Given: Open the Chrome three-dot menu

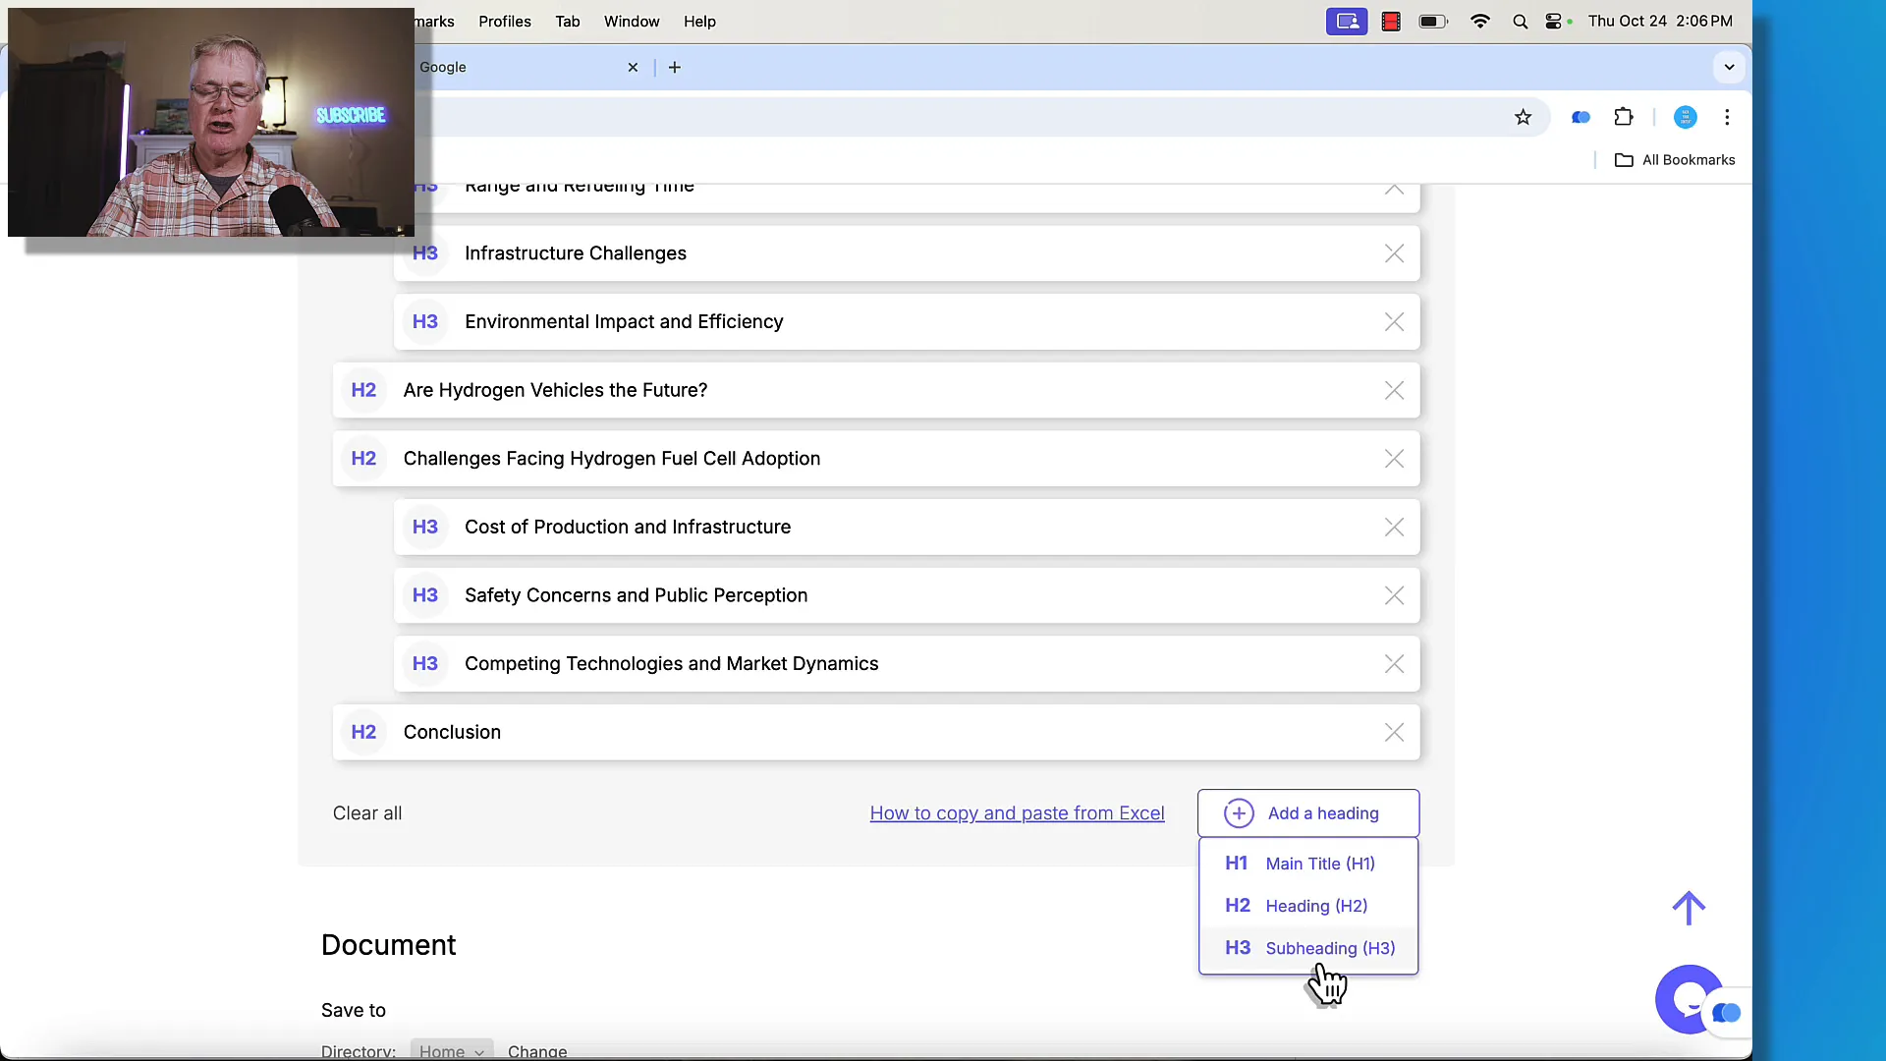Looking at the screenshot, I should click(1727, 118).
